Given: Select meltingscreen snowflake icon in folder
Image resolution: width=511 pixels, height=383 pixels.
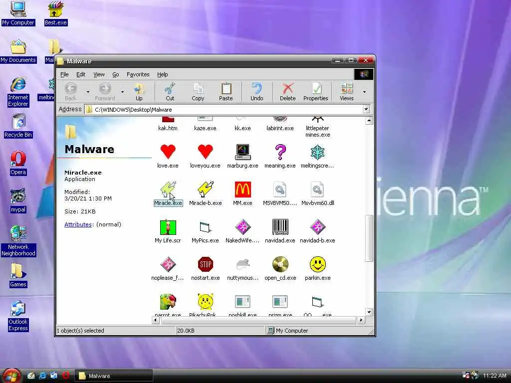Looking at the screenshot, I should coord(317,152).
